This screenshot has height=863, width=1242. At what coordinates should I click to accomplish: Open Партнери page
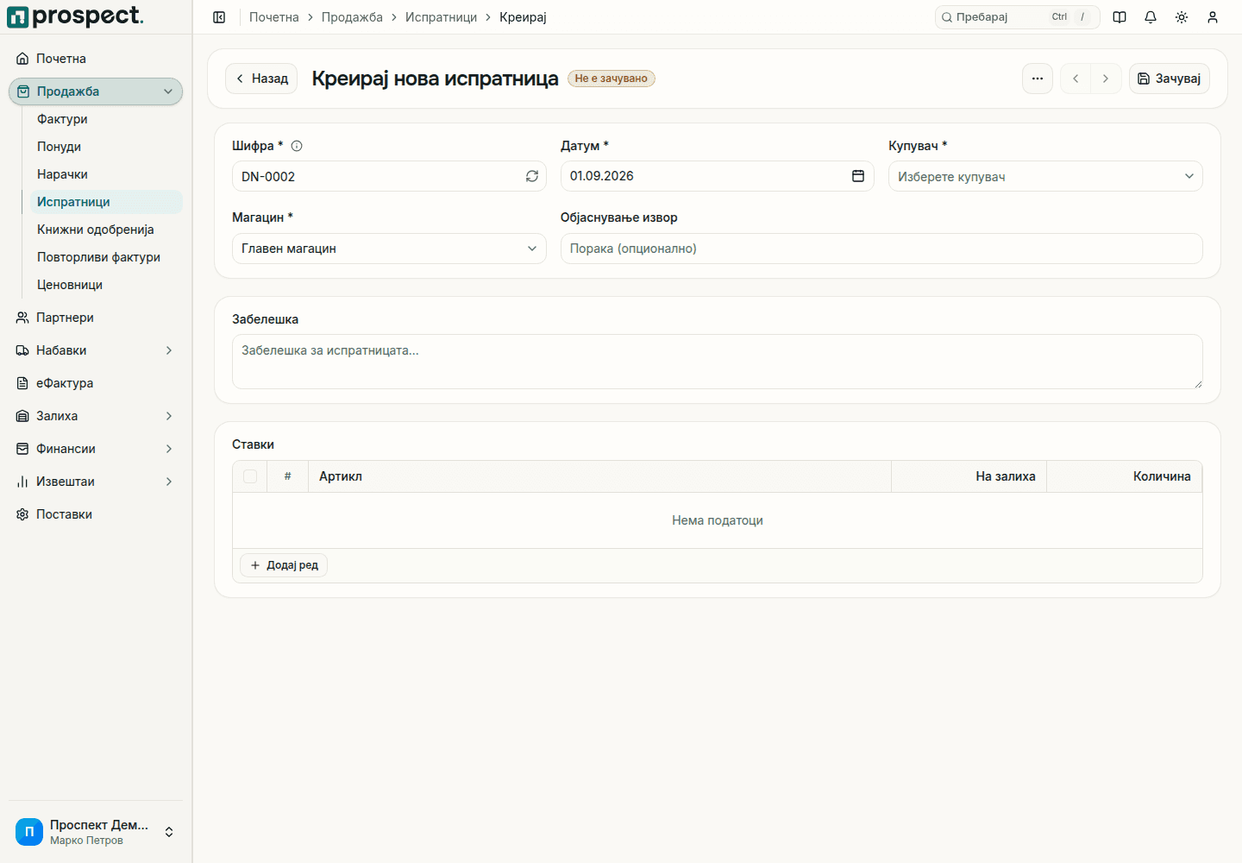point(96,318)
